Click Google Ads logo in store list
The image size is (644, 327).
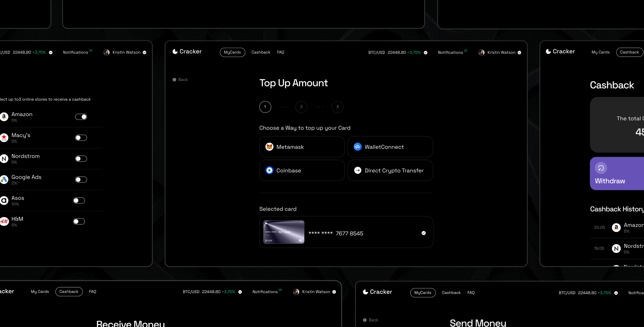(x=4, y=180)
